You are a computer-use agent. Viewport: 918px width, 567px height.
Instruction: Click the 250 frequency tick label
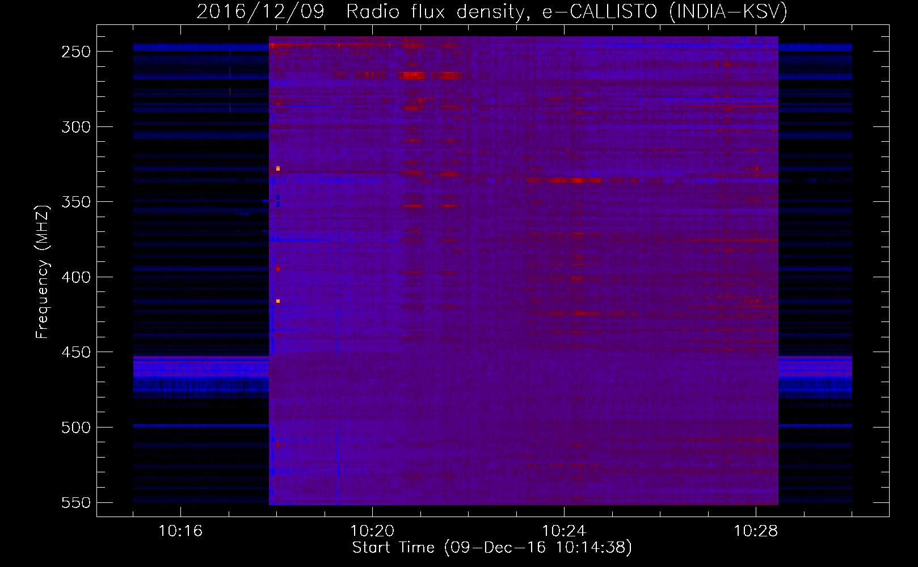pos(76,52)
